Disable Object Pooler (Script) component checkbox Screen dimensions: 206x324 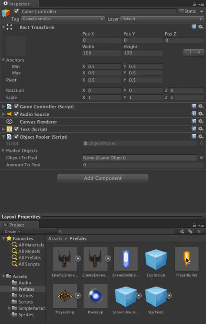click(16, 137)
